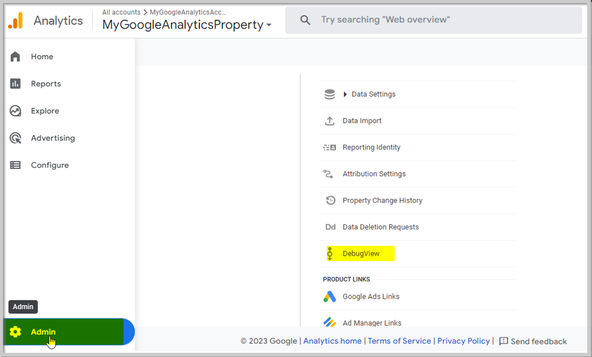Click the Google Analytics logo

coord(16,21)
